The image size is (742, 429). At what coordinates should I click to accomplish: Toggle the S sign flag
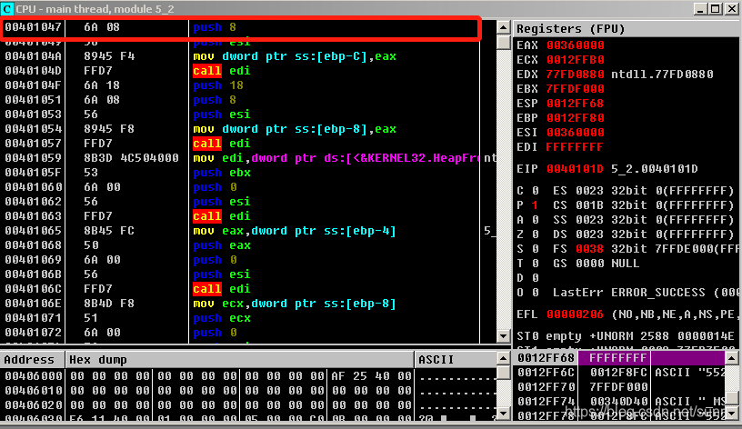(535, 249)
